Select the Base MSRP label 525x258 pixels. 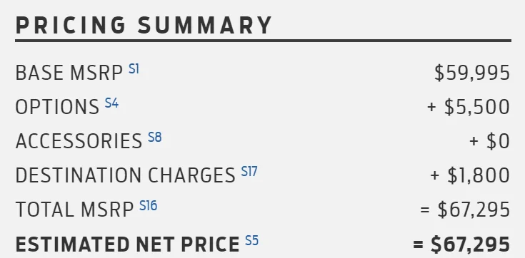tap(69, 73)
